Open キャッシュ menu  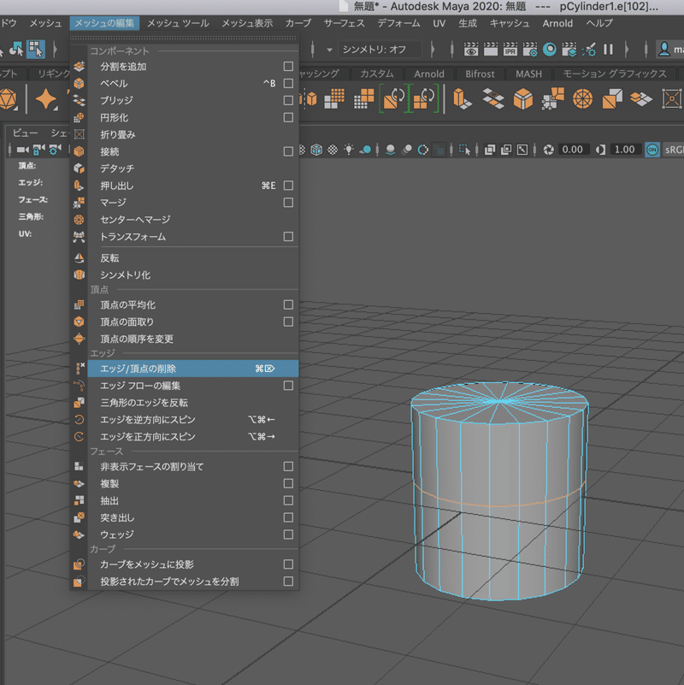pos(510,23)
